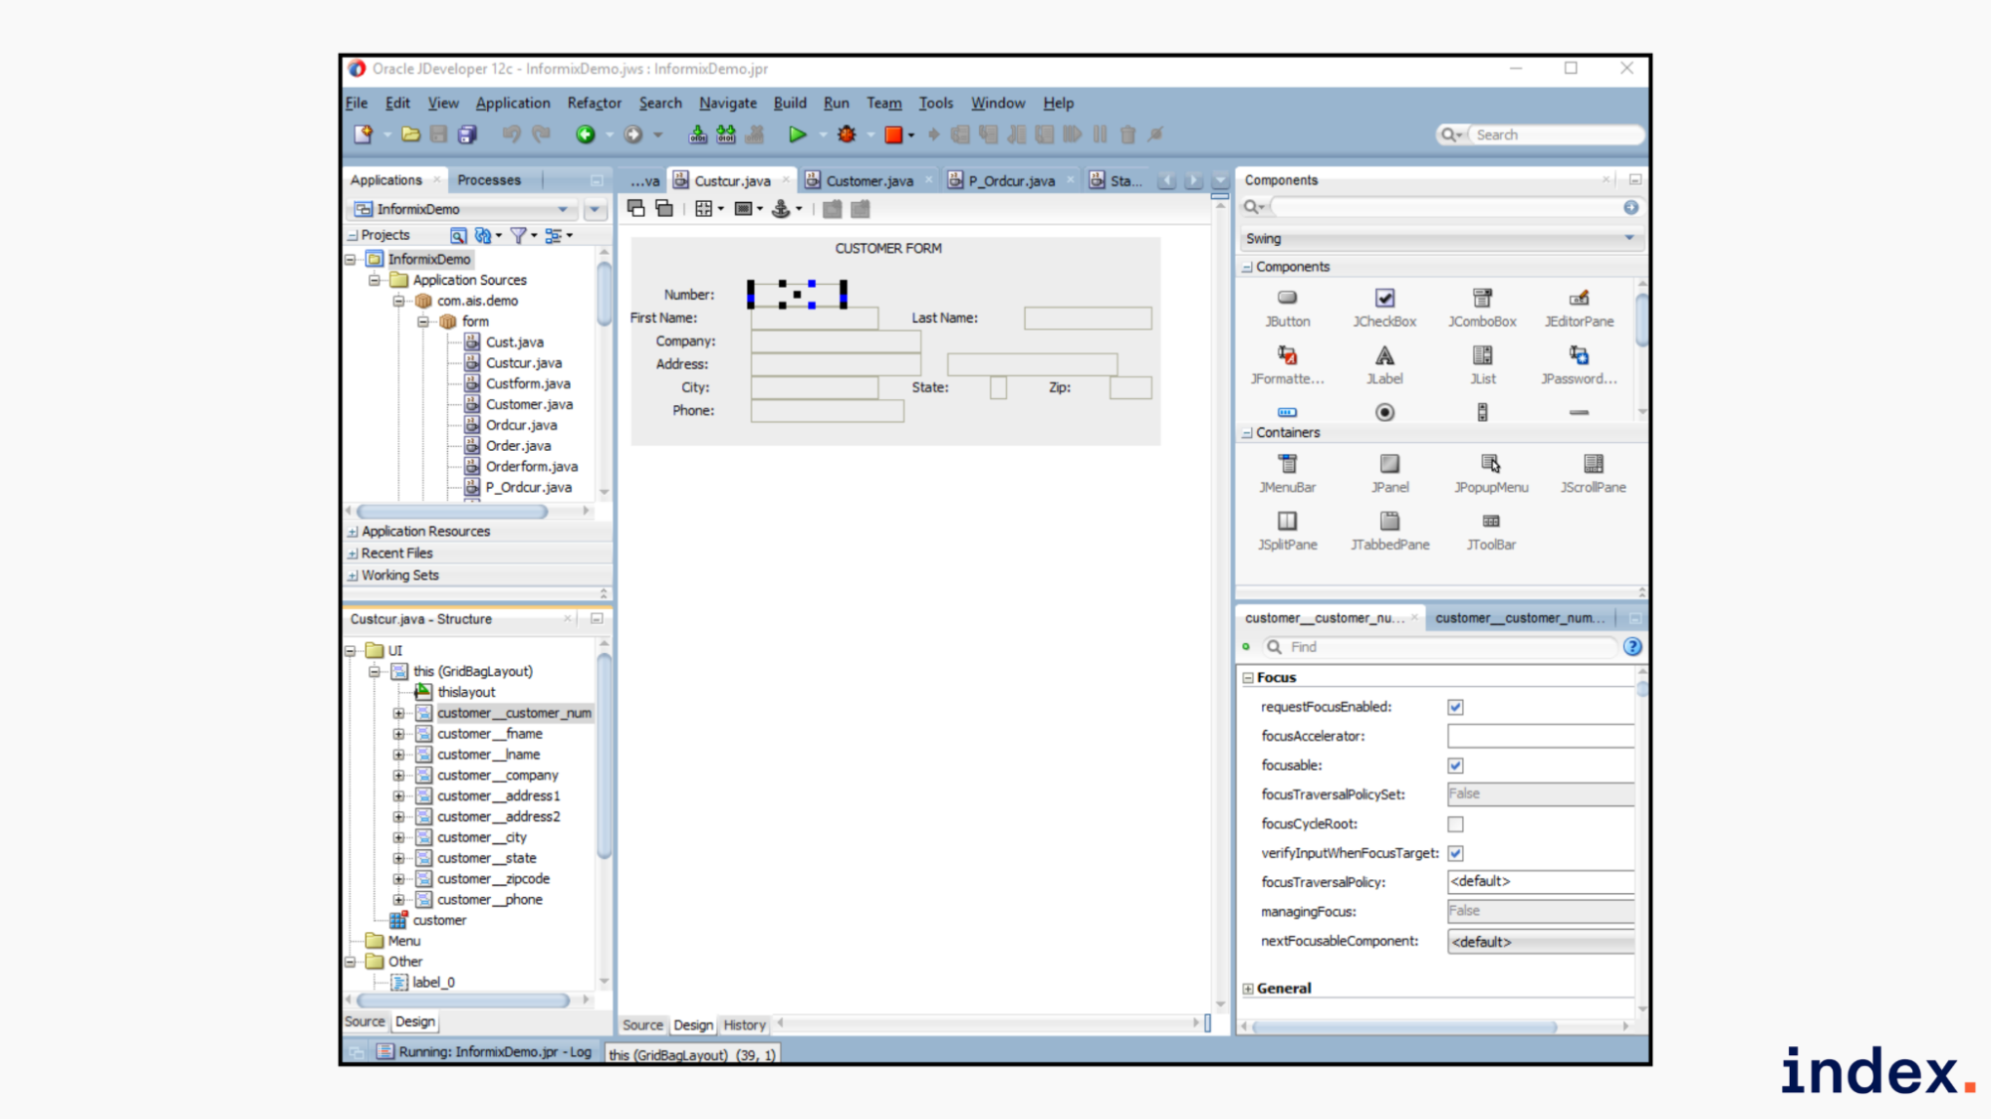Viewport: 1991px width, 1120px height.
Task: Switch to the Source view of the editor
Action: click(642, 1024)
